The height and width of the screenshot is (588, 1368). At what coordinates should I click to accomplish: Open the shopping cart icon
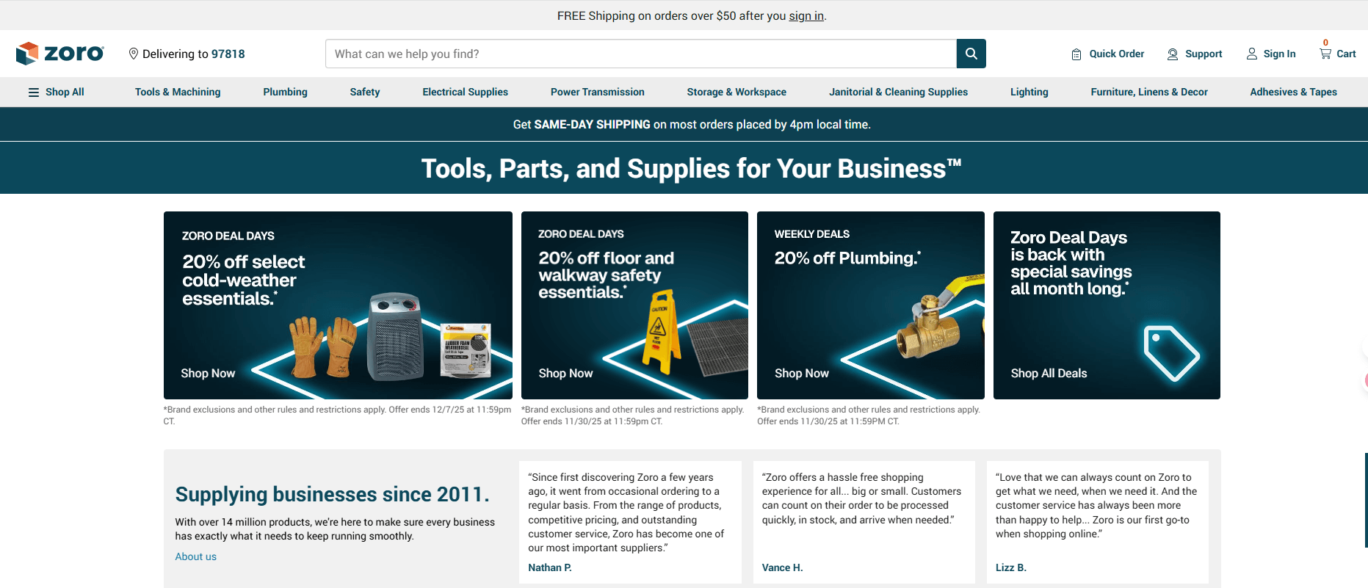click(1325, 54)
